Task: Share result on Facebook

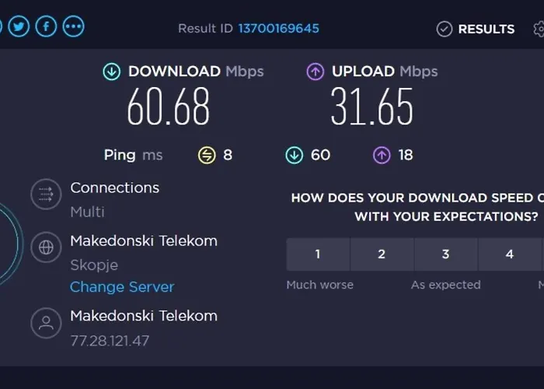Action: pyautogui.click(x=46, y=26)
